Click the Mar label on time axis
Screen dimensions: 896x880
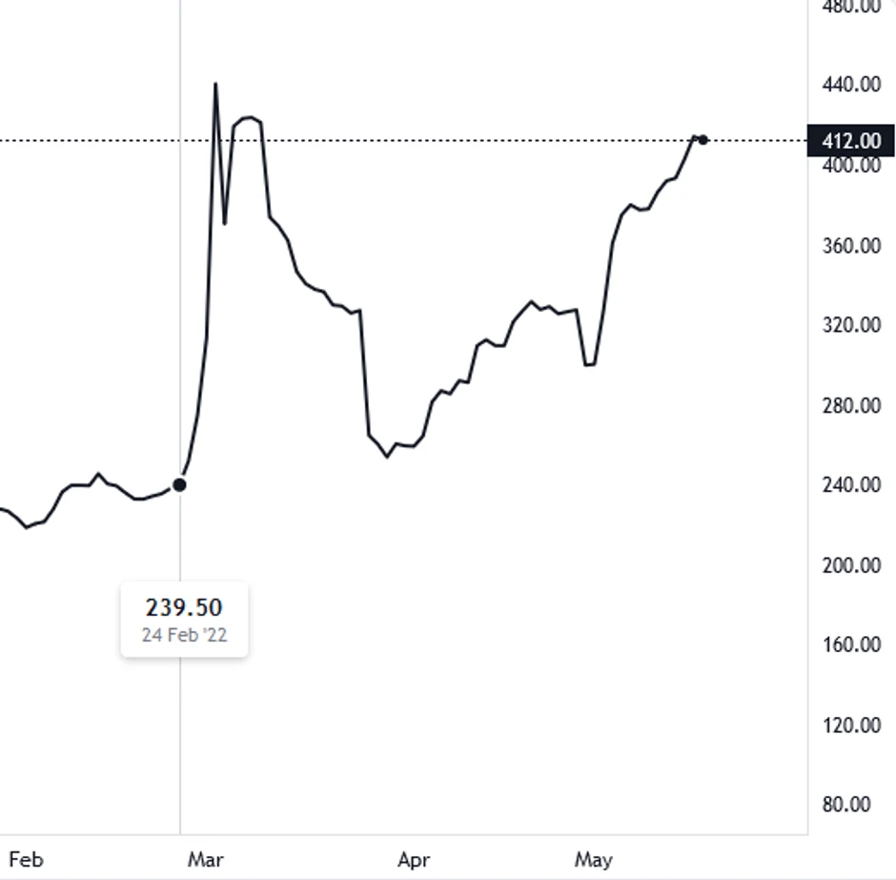[206, 860]
